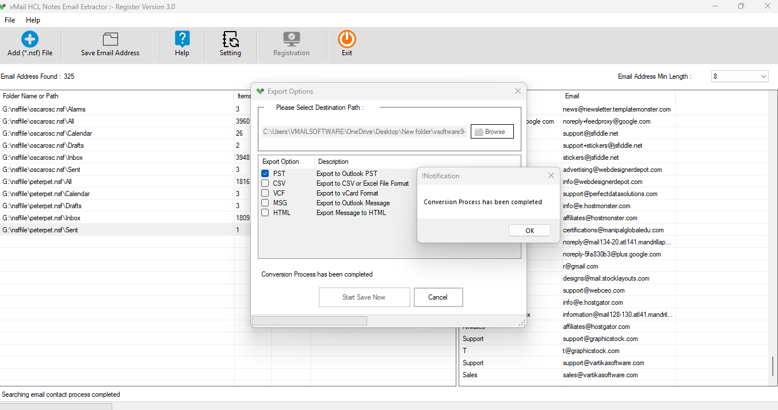Close the !Notification popup

point(551,175)
